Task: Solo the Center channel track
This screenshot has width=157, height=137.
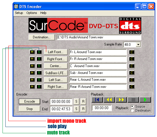Action: [x=39, y=66]
